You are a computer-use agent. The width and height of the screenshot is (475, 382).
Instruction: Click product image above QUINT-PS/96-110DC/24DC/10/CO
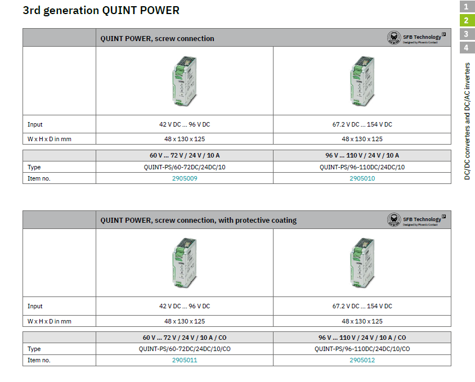(x=362, y=263)
